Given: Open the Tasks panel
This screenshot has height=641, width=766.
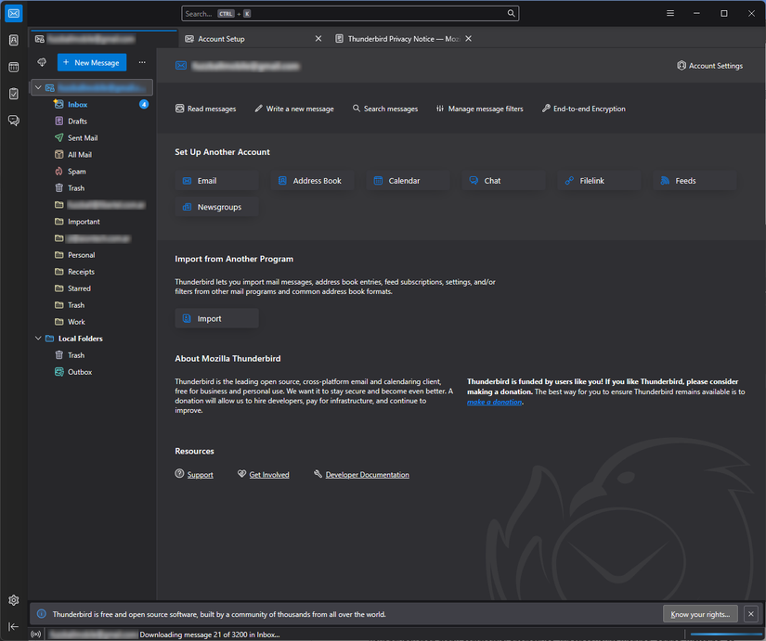Looking at the screenshot, I should pyautogui.click(x=13, y=94).
